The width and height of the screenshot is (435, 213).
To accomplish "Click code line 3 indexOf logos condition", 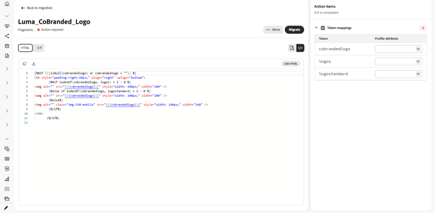I will tap(89, 82).
